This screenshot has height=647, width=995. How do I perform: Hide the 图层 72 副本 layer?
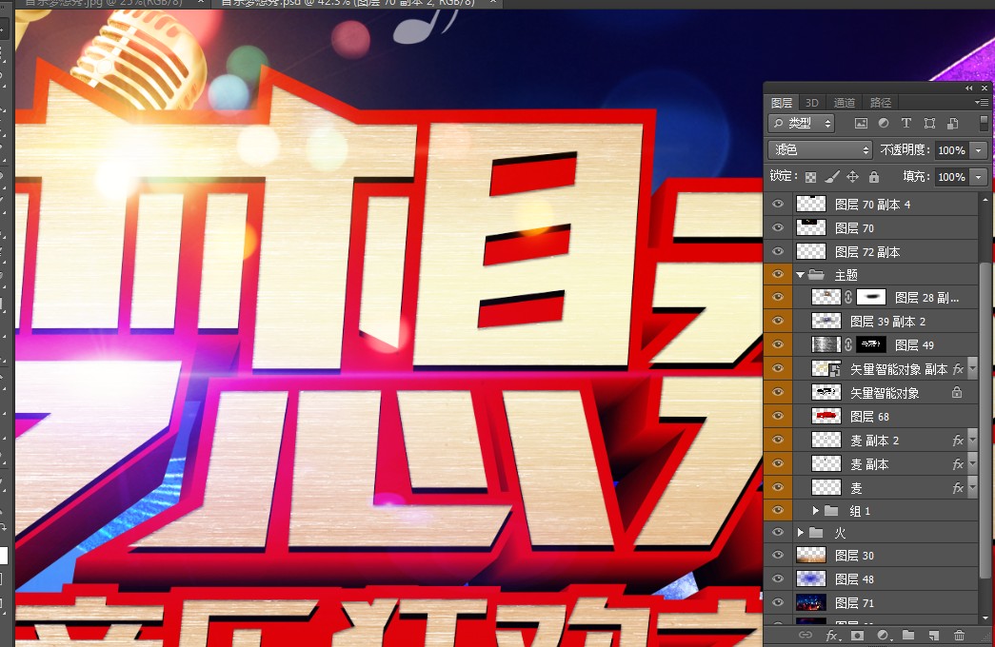pos(777,251)
